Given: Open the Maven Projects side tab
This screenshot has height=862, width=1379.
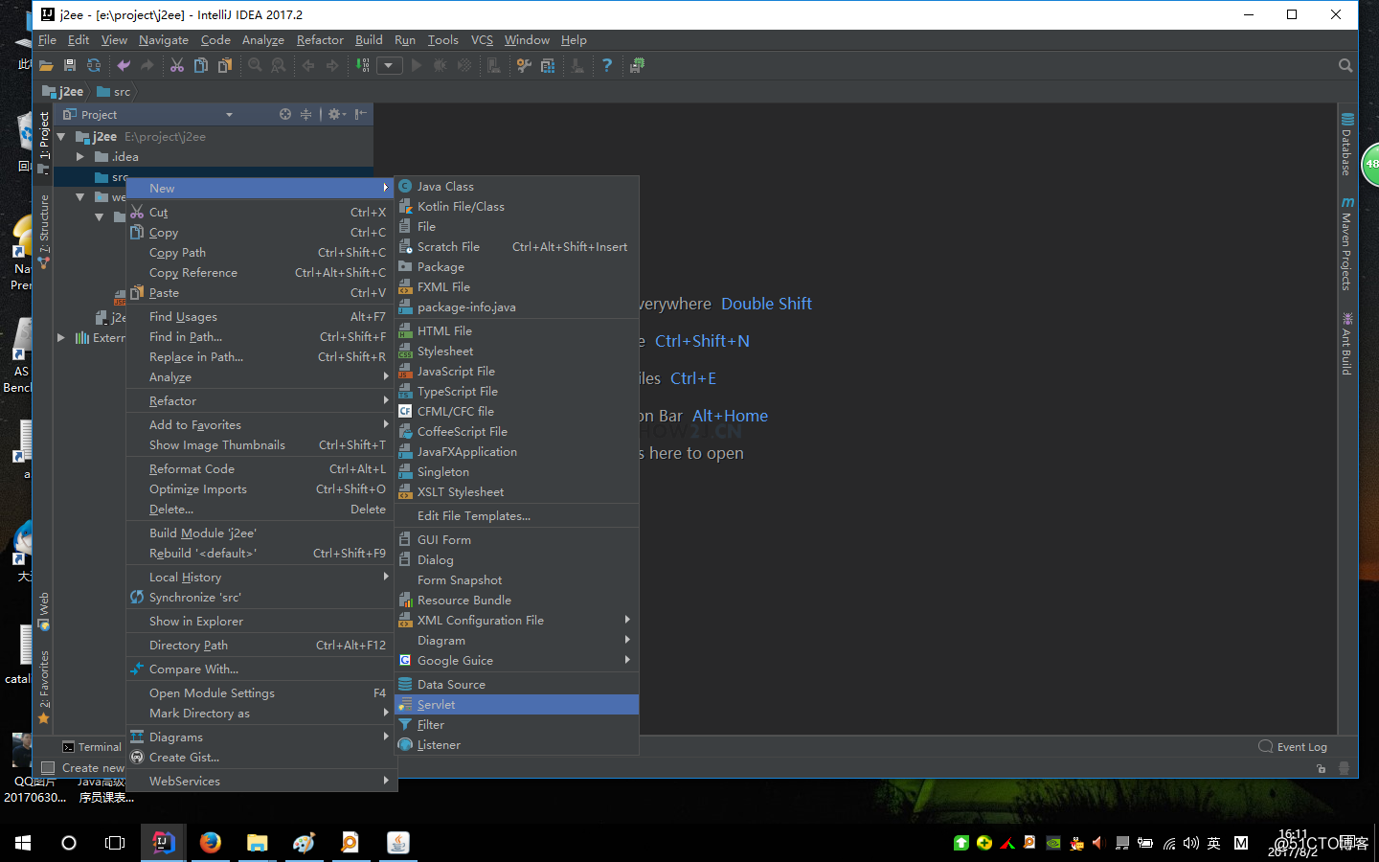Looking at the screenshot, I should point(1347,243).
